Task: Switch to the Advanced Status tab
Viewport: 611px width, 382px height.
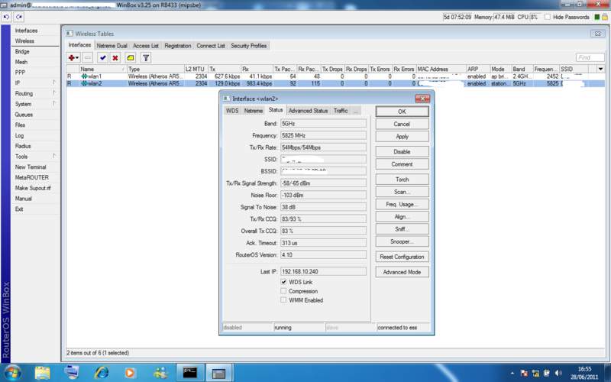Action: pyautogui.click(x=308, y=110)
